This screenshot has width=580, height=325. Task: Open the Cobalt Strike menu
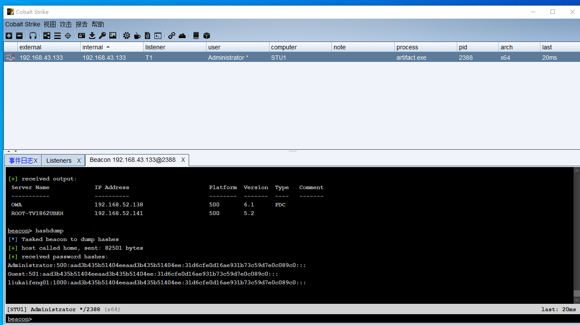(x=23, y=24)
